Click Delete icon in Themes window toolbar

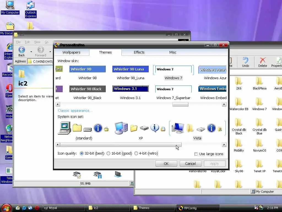tap(262, 62)
